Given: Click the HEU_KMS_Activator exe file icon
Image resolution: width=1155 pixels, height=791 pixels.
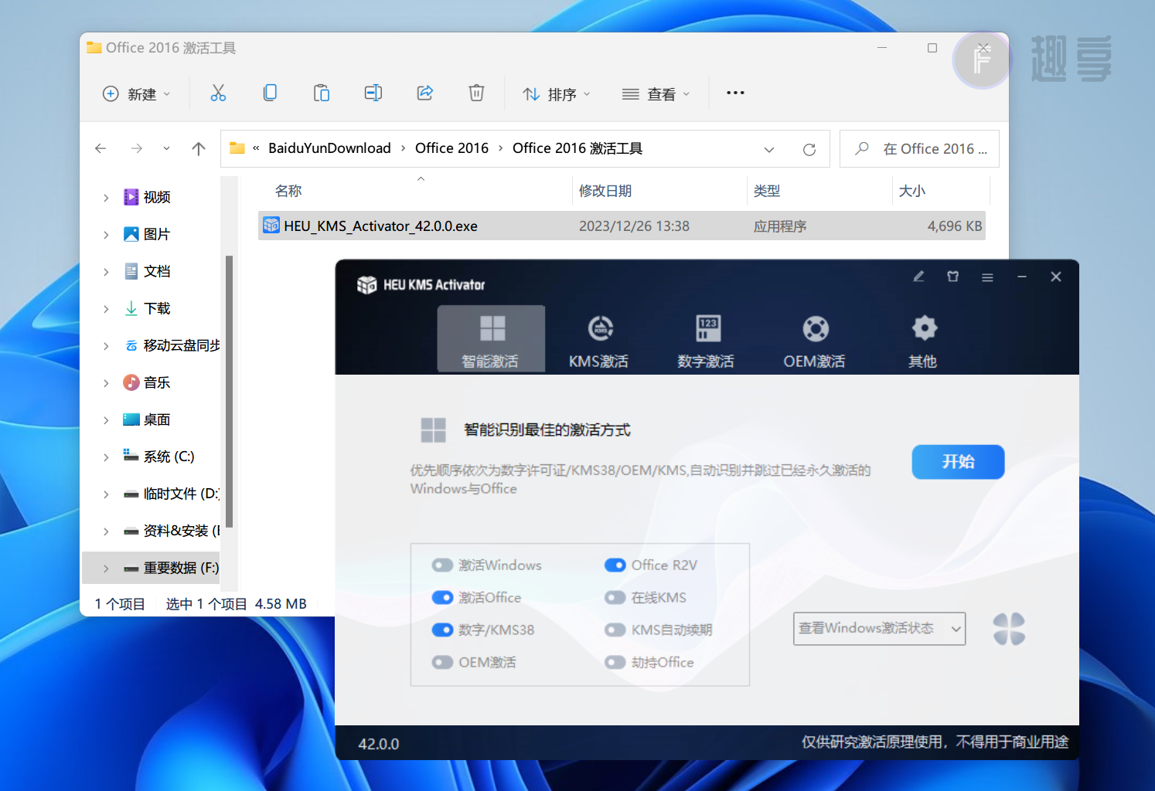Looking at the screenshot, I should [x=271, y=226].
